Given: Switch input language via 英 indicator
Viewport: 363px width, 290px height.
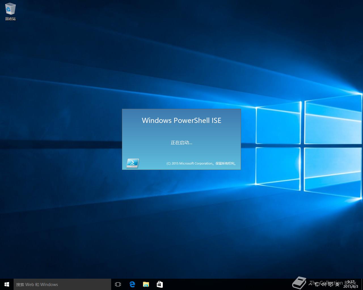Looking at the screenshot, I should pyautogui.click(x=337, y=284).
